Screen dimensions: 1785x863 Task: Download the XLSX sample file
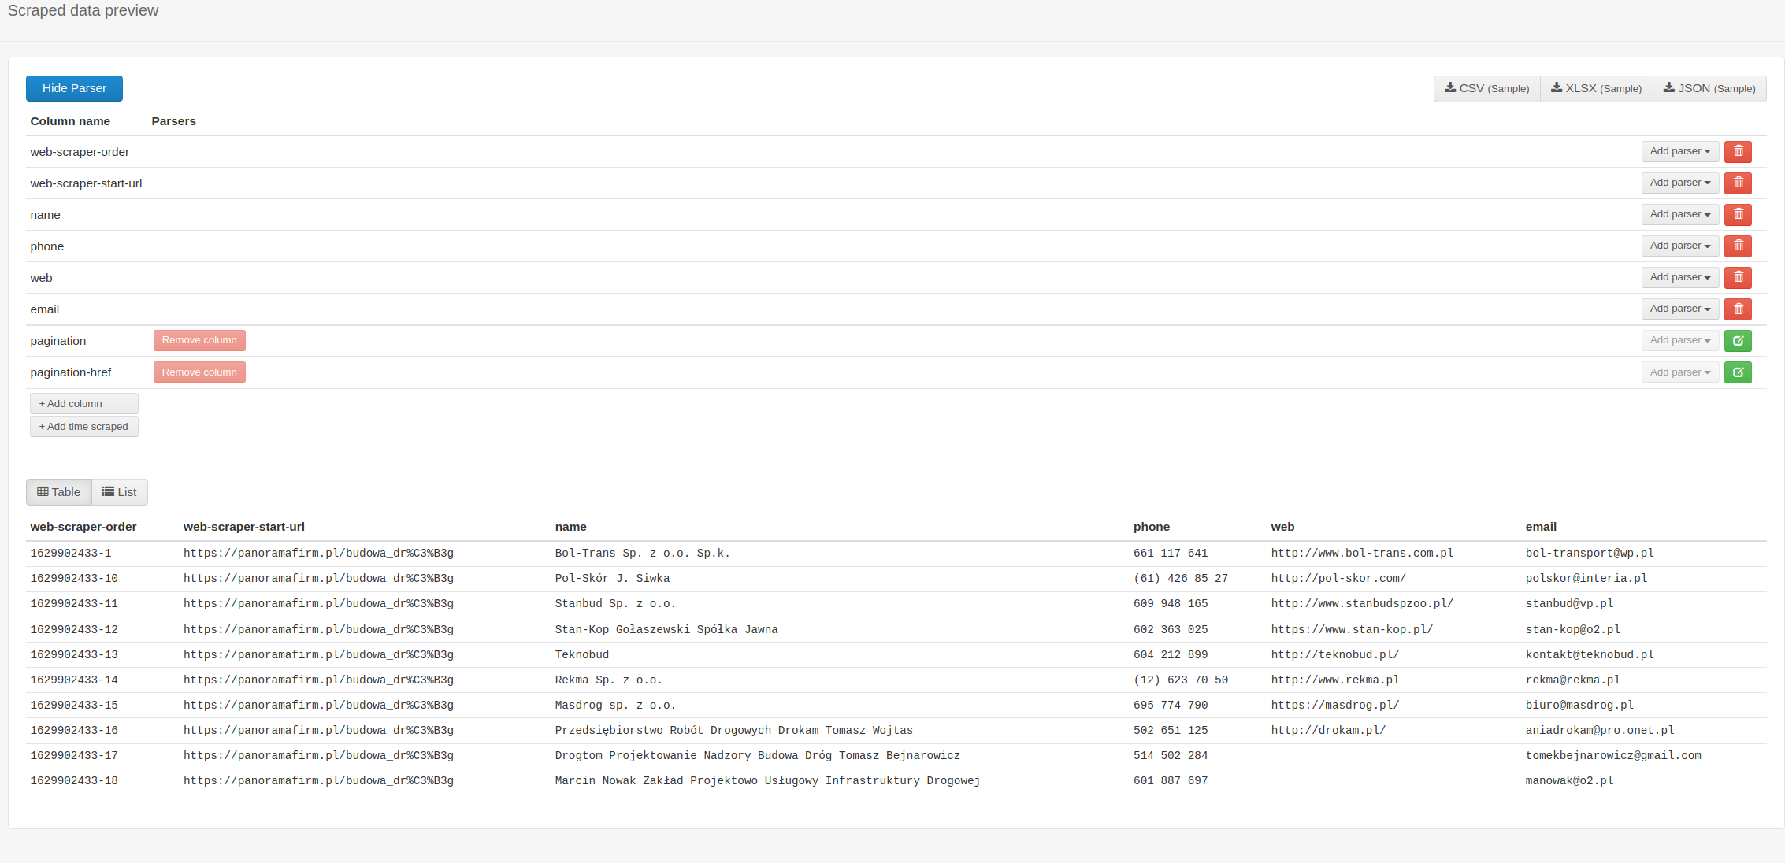click(x=1596, y=88)
